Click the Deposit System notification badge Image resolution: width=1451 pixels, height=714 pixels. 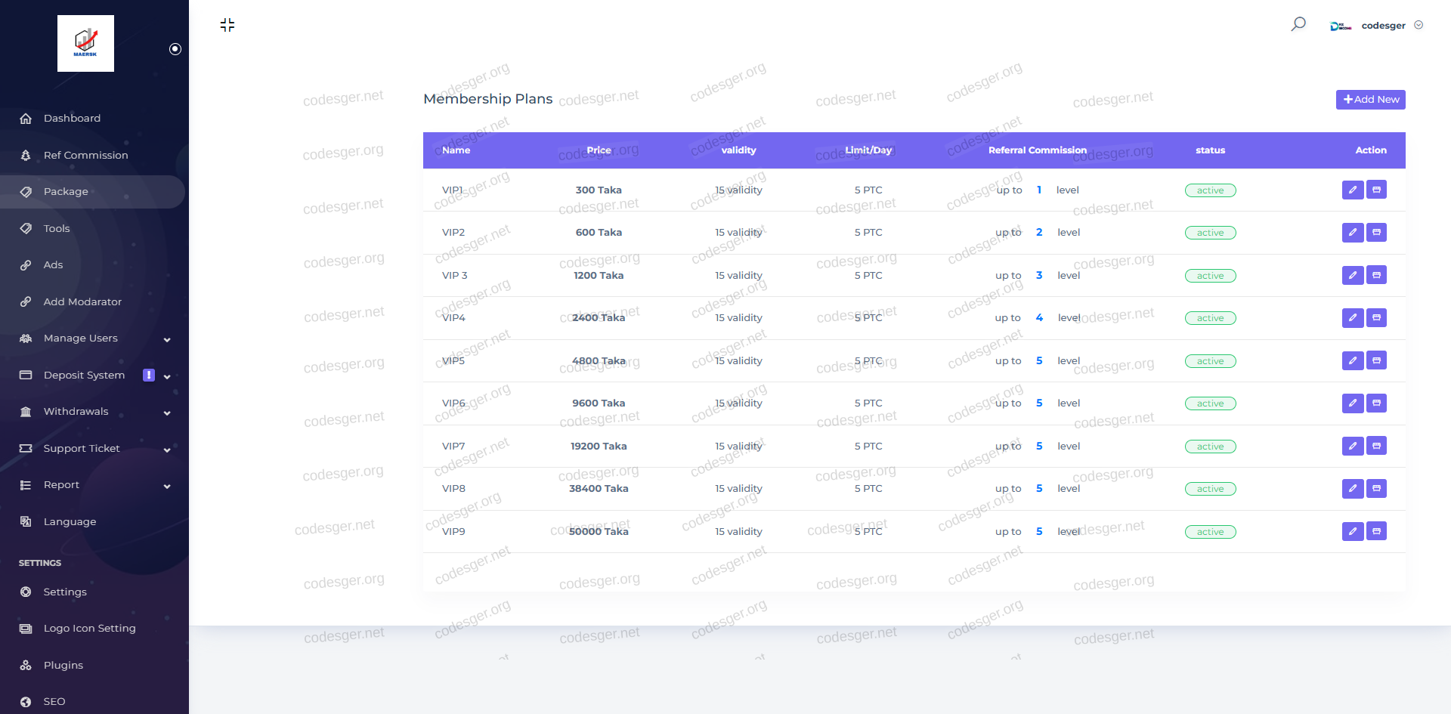click(x=149, y=375)
